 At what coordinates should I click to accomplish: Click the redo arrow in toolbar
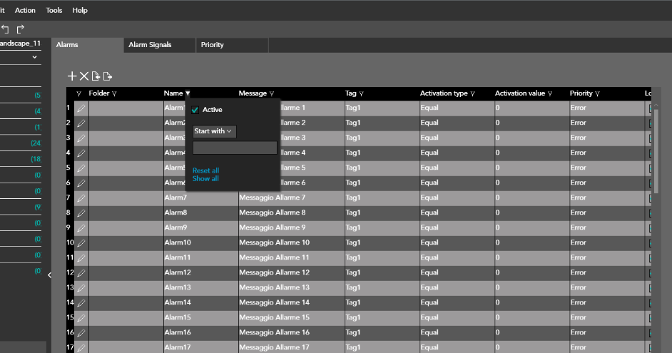[21, 29]
